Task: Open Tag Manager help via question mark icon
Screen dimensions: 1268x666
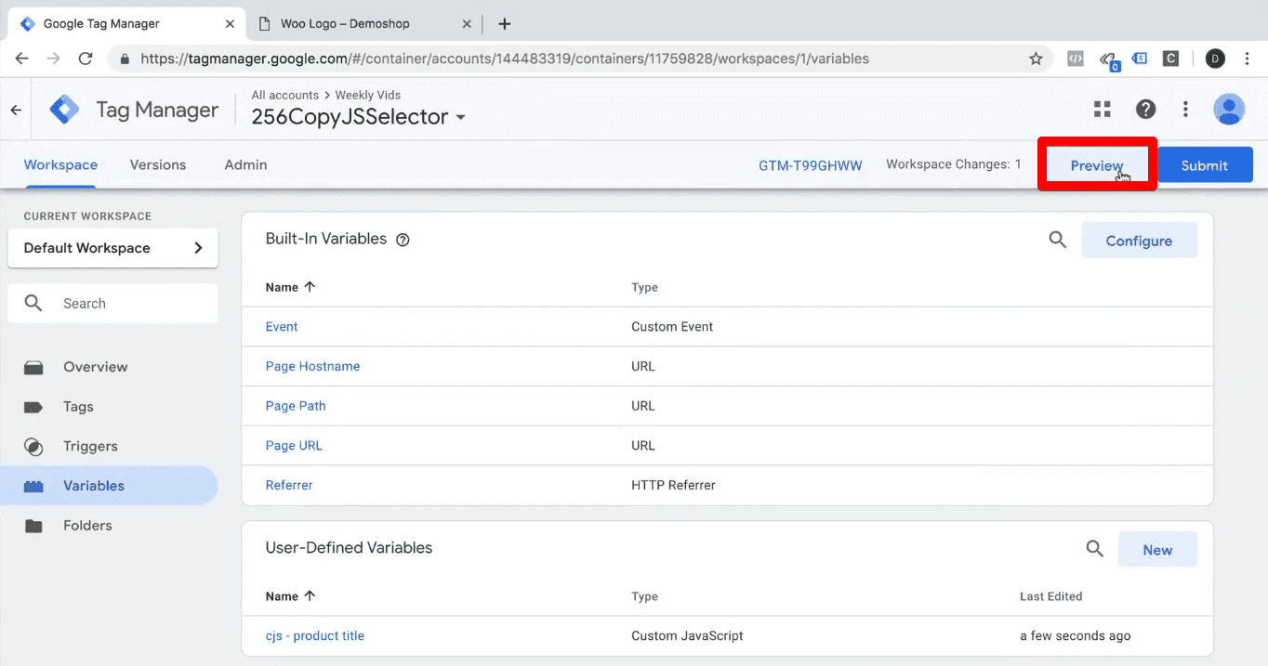Action: (1145, 109)
